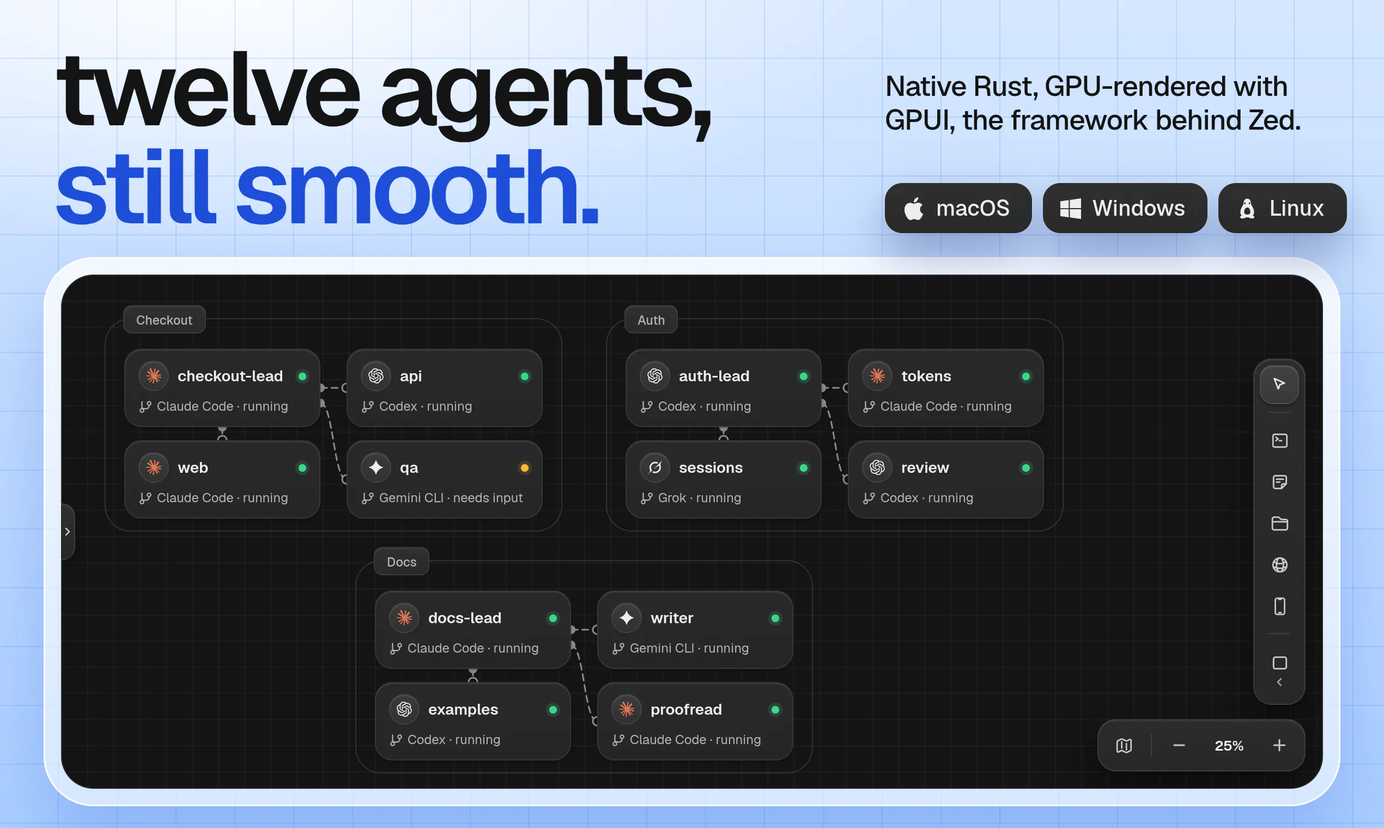
Task: Click the green status dot on the proofread card
Action: (x=775, y=710)
